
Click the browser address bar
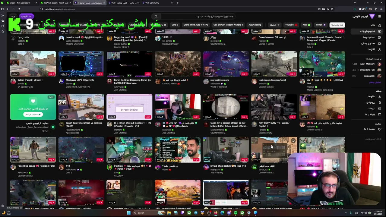(178, 9)
